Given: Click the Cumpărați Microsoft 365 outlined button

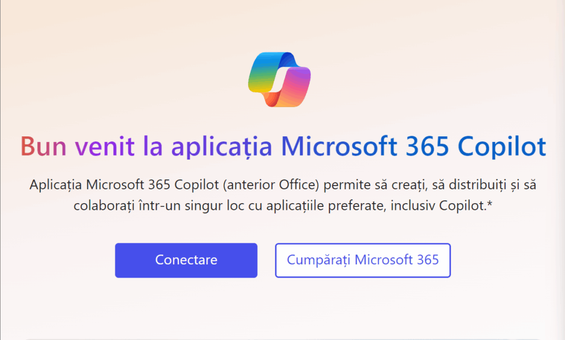Looking at the screenshot, I should (363, 260).
